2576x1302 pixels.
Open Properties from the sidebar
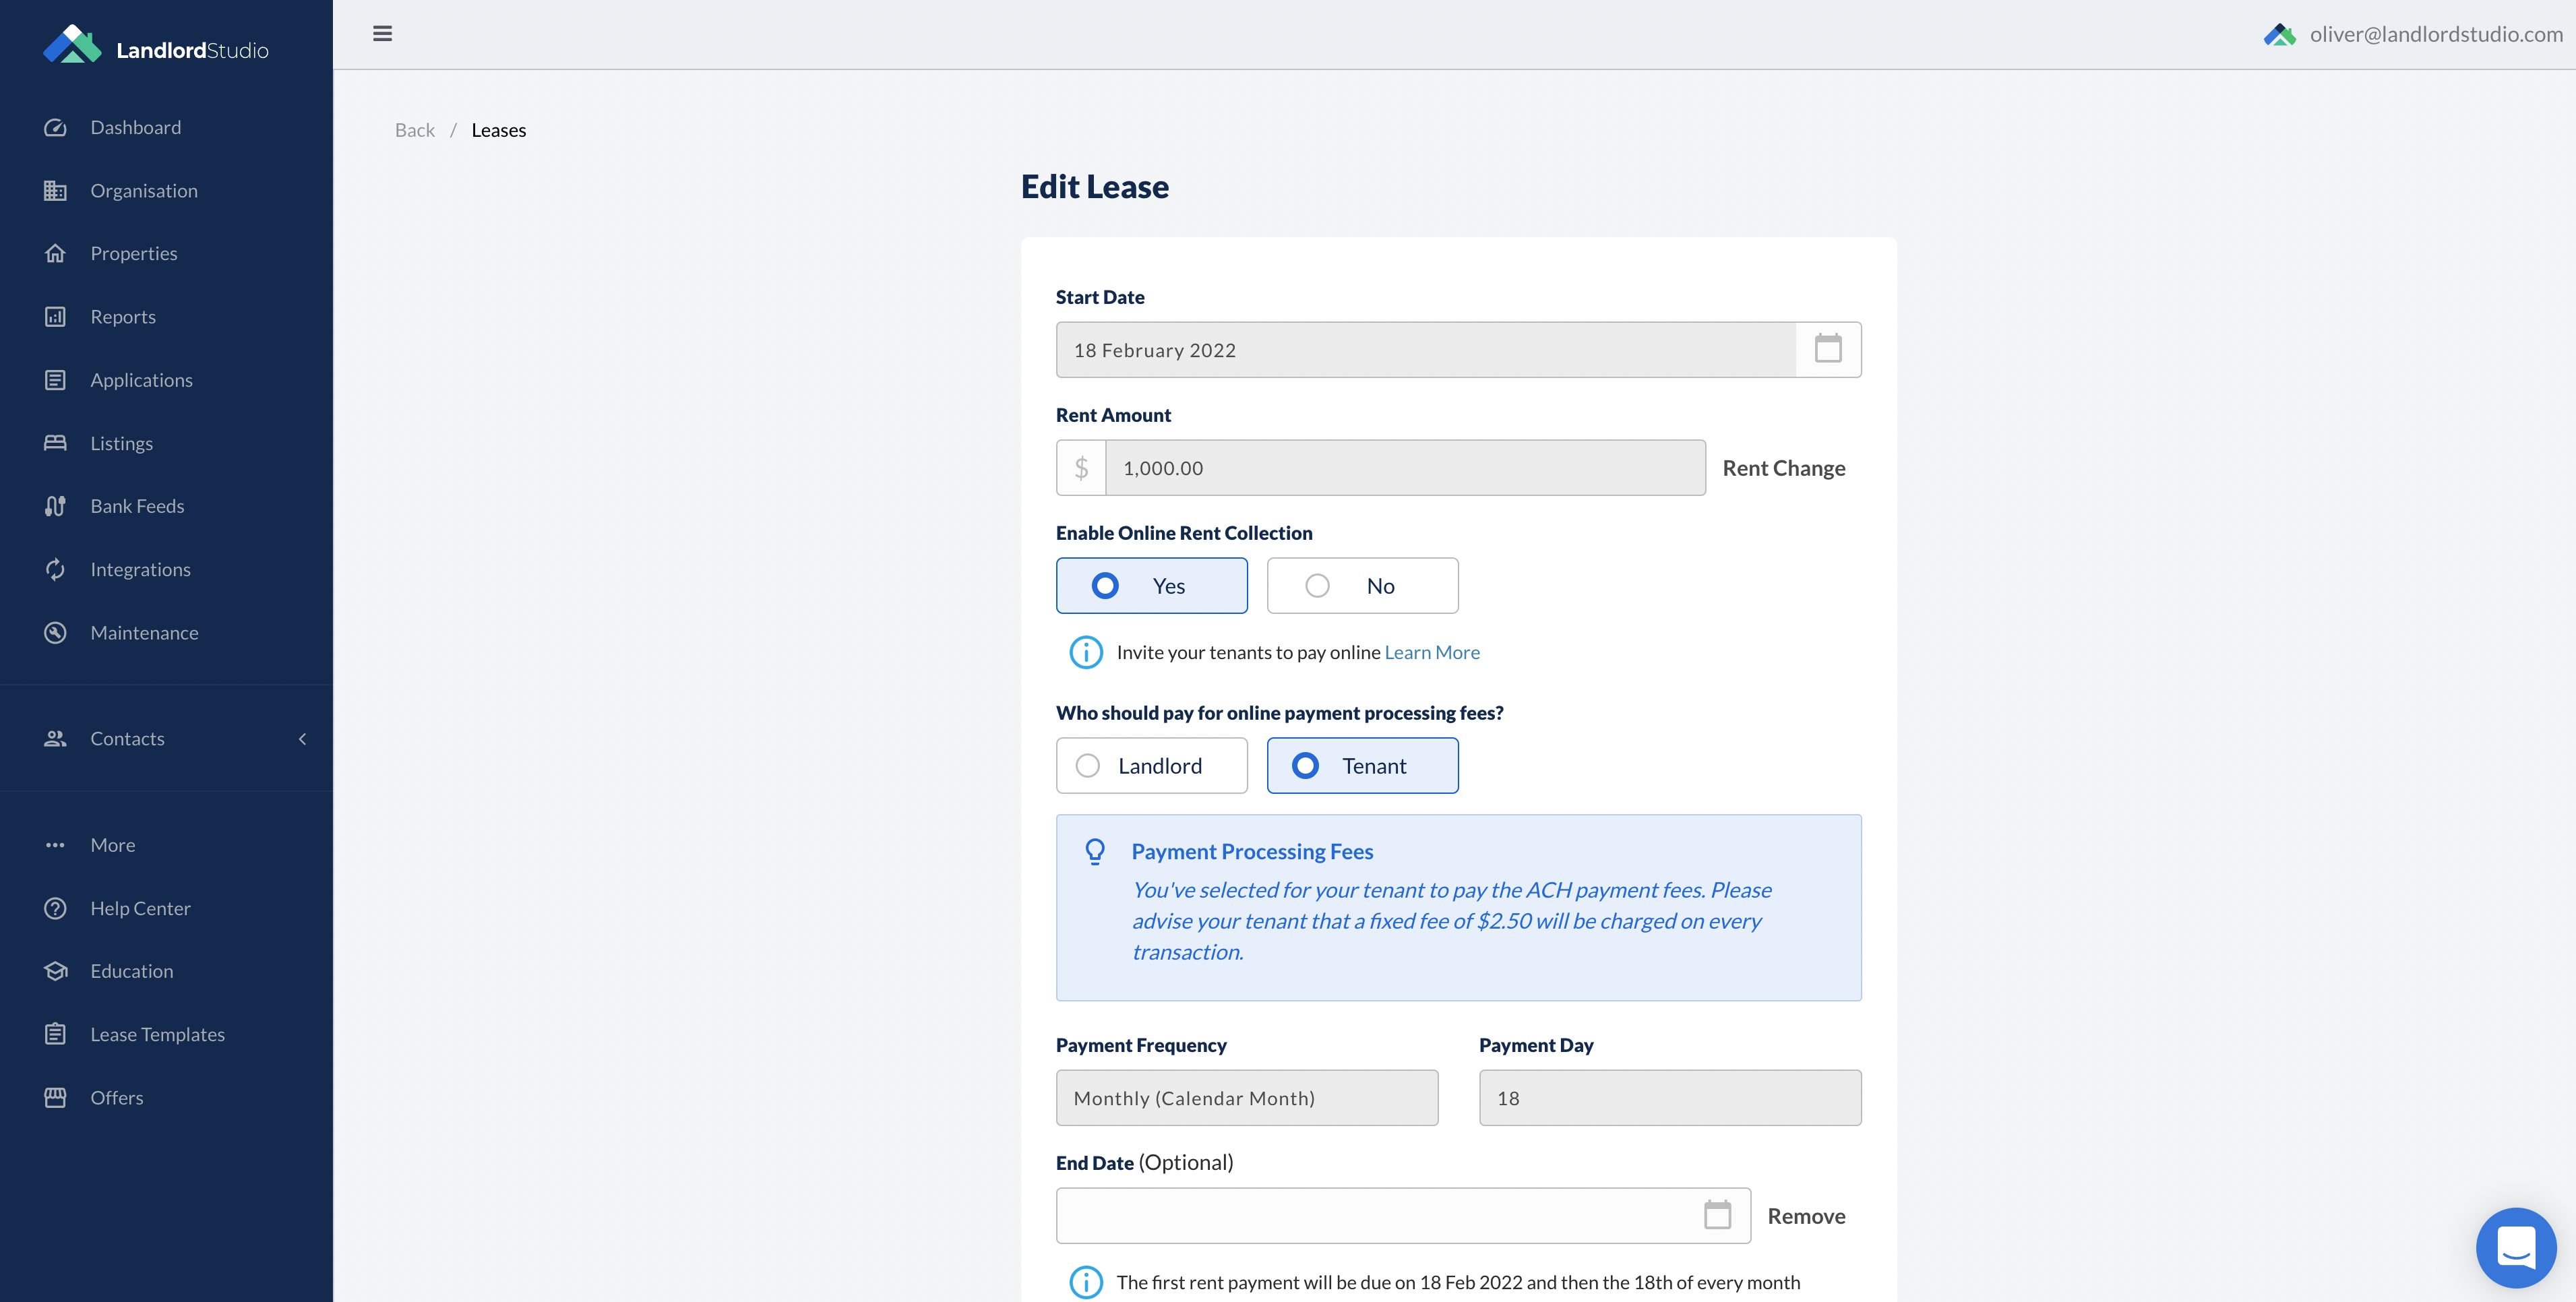point(134,253)
